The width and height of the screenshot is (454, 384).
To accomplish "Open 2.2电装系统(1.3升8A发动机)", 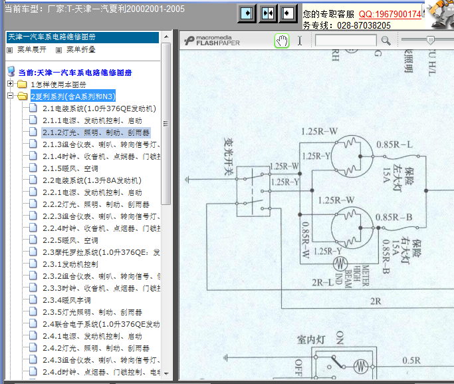I will pyautogui.click(x=92, y=180).
